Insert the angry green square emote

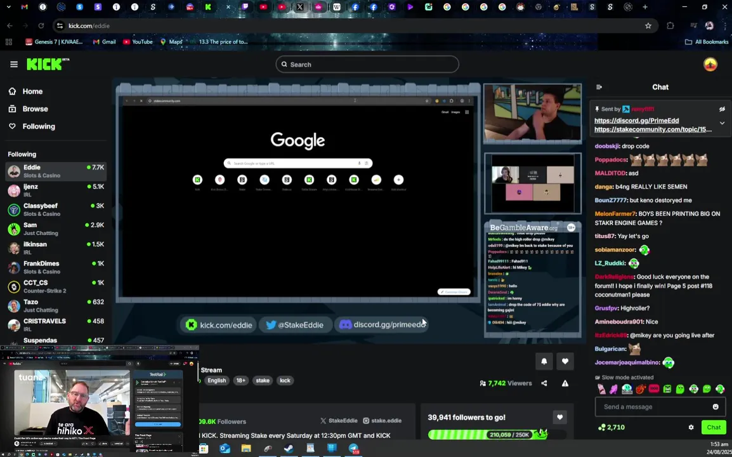667,389
